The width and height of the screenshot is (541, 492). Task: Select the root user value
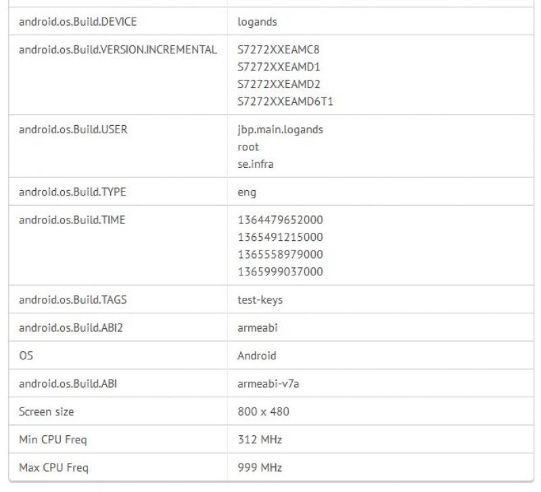tap(248, 147)
